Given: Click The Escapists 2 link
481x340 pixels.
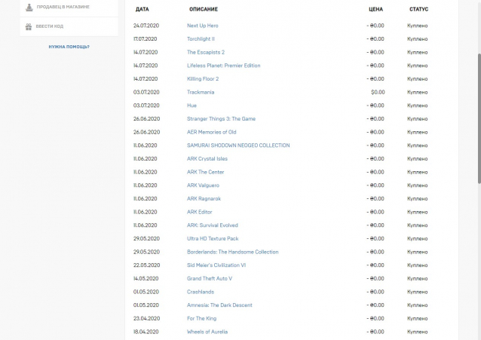Looking at the screenshot, I should coord(206,52).
